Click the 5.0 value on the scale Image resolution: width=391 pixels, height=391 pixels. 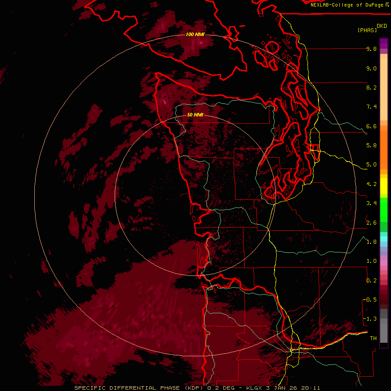click(371, 165)
